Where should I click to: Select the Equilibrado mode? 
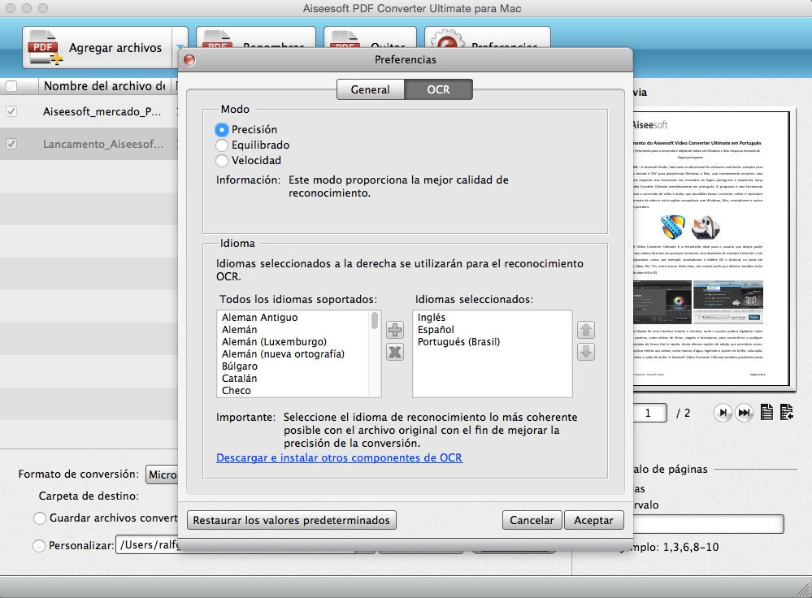(x=222, y=145)
